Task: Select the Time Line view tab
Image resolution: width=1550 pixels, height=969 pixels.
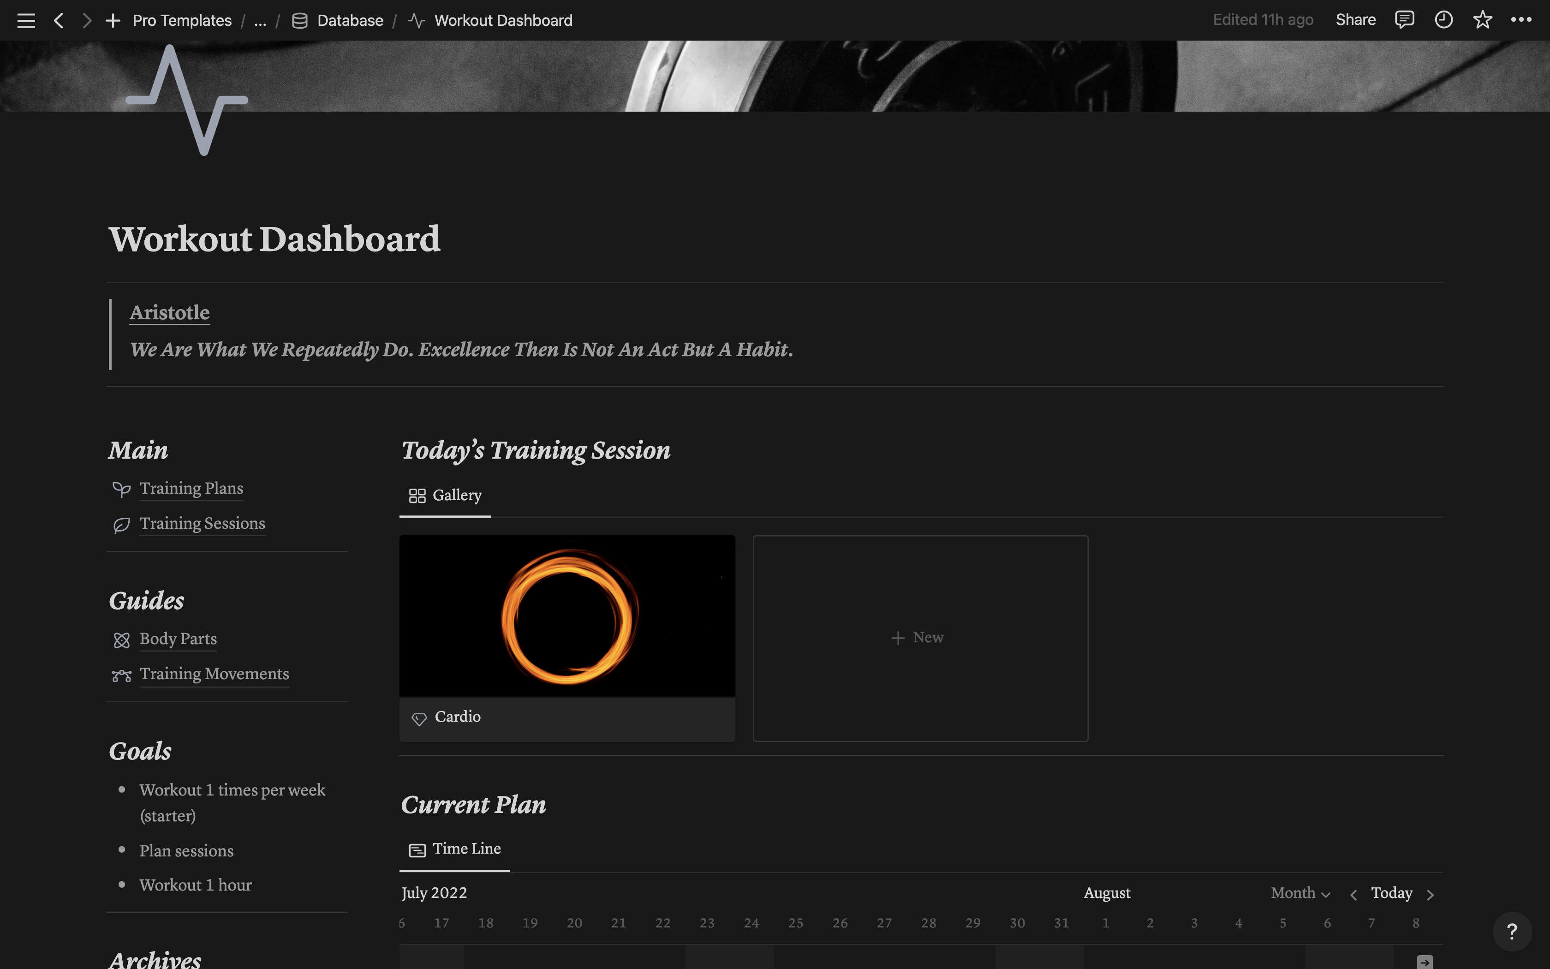Action: pyautogui.click(x=455, y=849)
